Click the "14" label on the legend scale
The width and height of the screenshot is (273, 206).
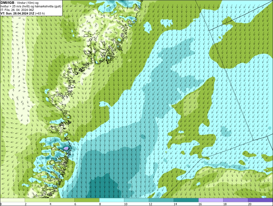click(175, 204)
